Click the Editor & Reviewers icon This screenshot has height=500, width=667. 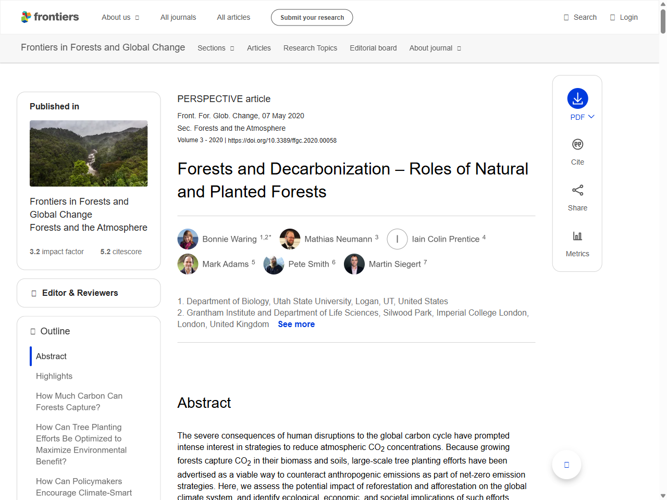pos(33,293)
